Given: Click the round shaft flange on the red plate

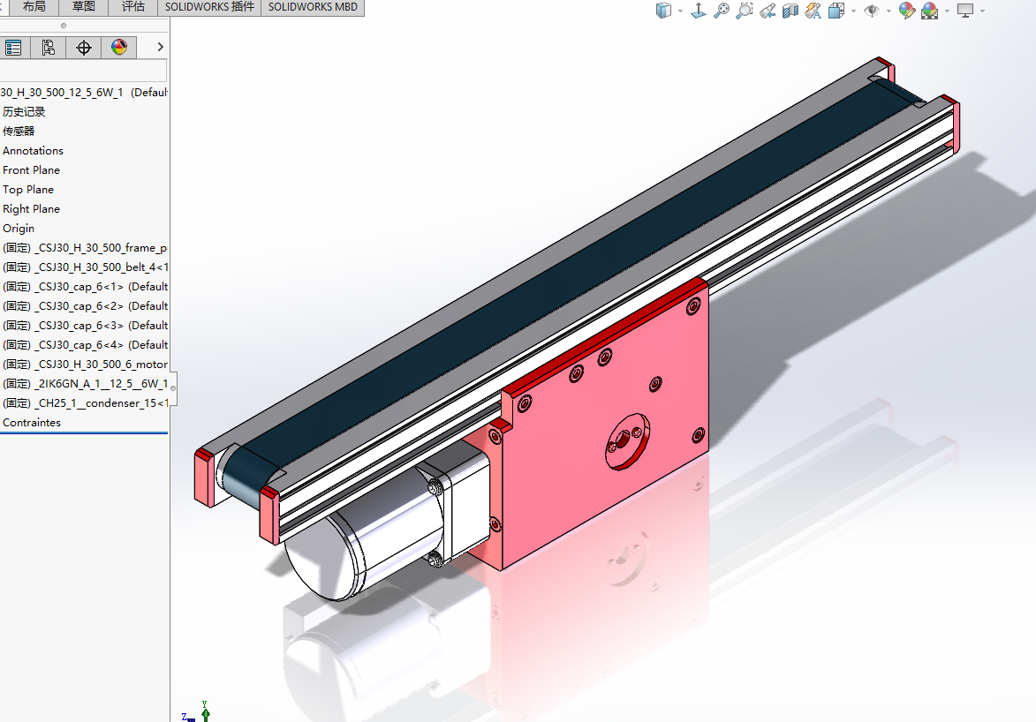Looking at the screenshot, I should [x=626, y=441].
